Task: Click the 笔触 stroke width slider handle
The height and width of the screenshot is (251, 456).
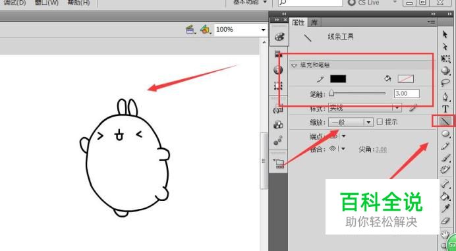Action: coord(331,93)
